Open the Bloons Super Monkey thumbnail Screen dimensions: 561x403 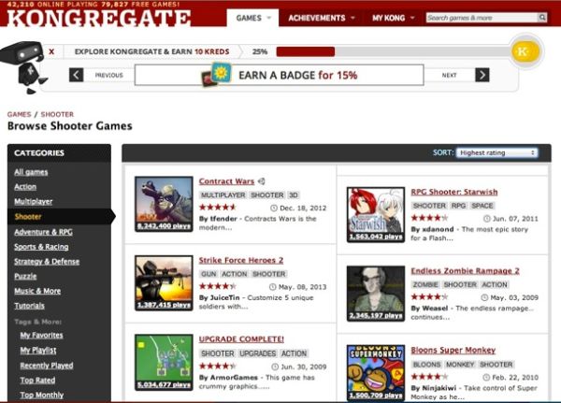pos(376,371)
